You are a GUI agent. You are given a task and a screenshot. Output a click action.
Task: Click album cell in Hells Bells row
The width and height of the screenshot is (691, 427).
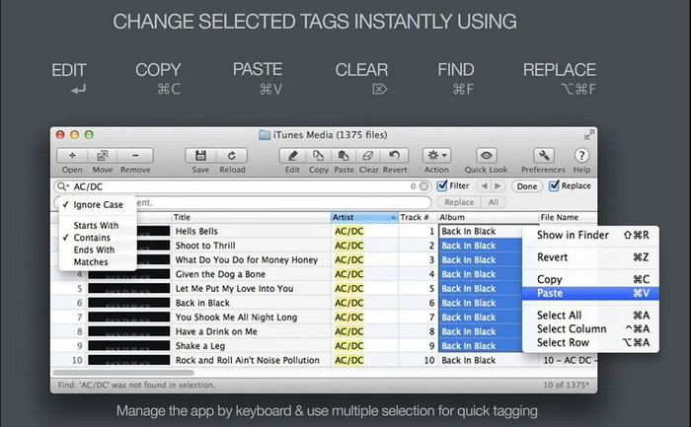(481, 231)
